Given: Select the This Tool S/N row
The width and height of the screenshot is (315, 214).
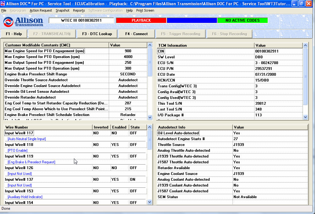Looking at the screenshot, I should click(x=230, y=103).
